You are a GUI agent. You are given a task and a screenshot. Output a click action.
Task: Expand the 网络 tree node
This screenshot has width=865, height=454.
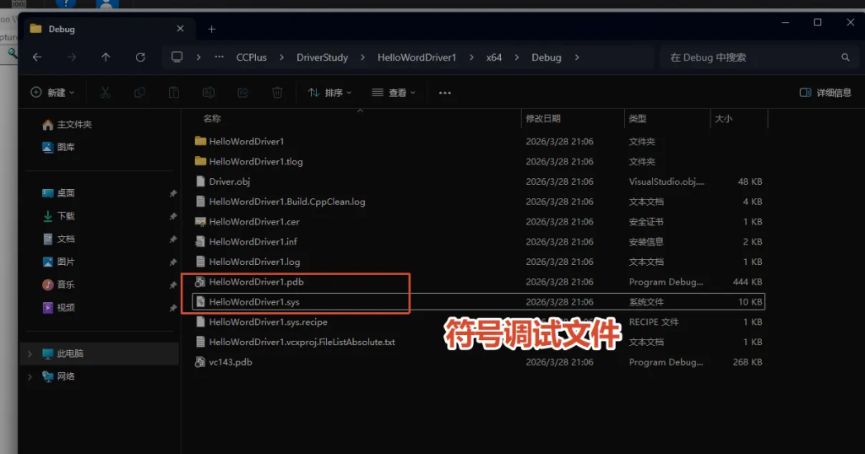30,377
